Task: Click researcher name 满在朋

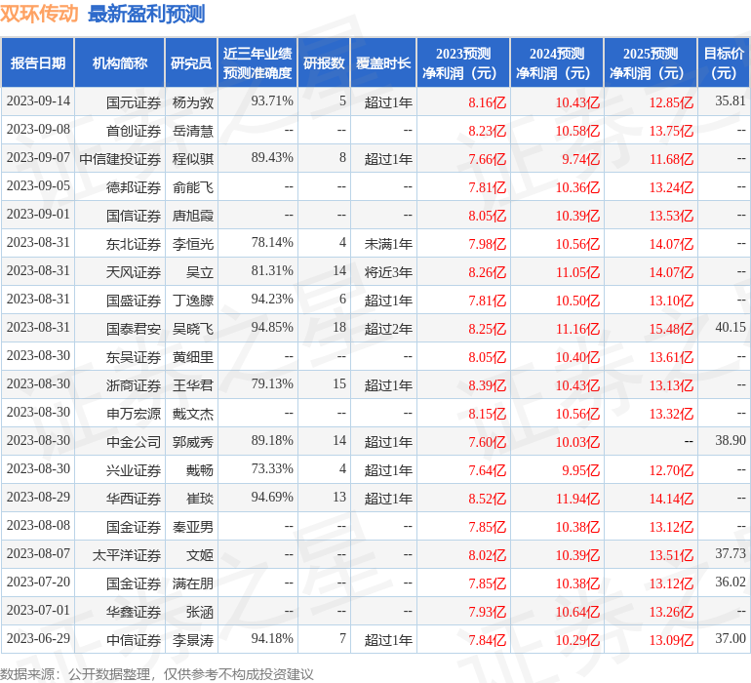Action: pos(192,583)
